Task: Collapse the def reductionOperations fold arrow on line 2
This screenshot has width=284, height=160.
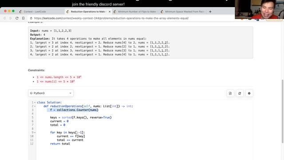Action: (35, 106)
